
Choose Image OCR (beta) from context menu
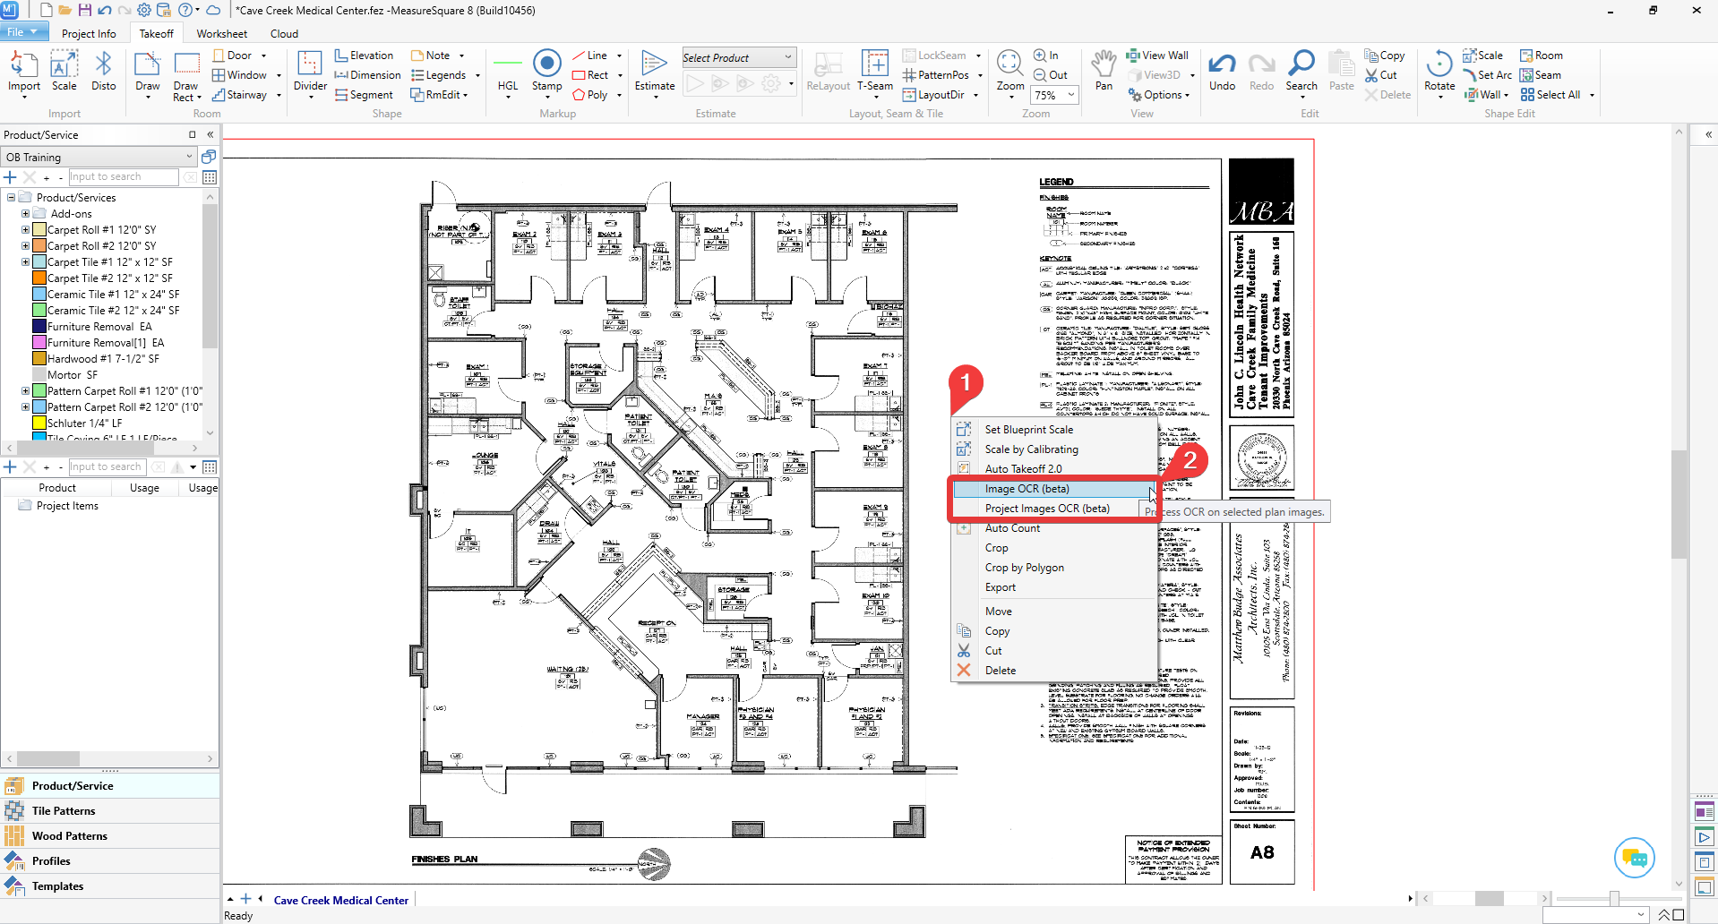(1054, 489)
